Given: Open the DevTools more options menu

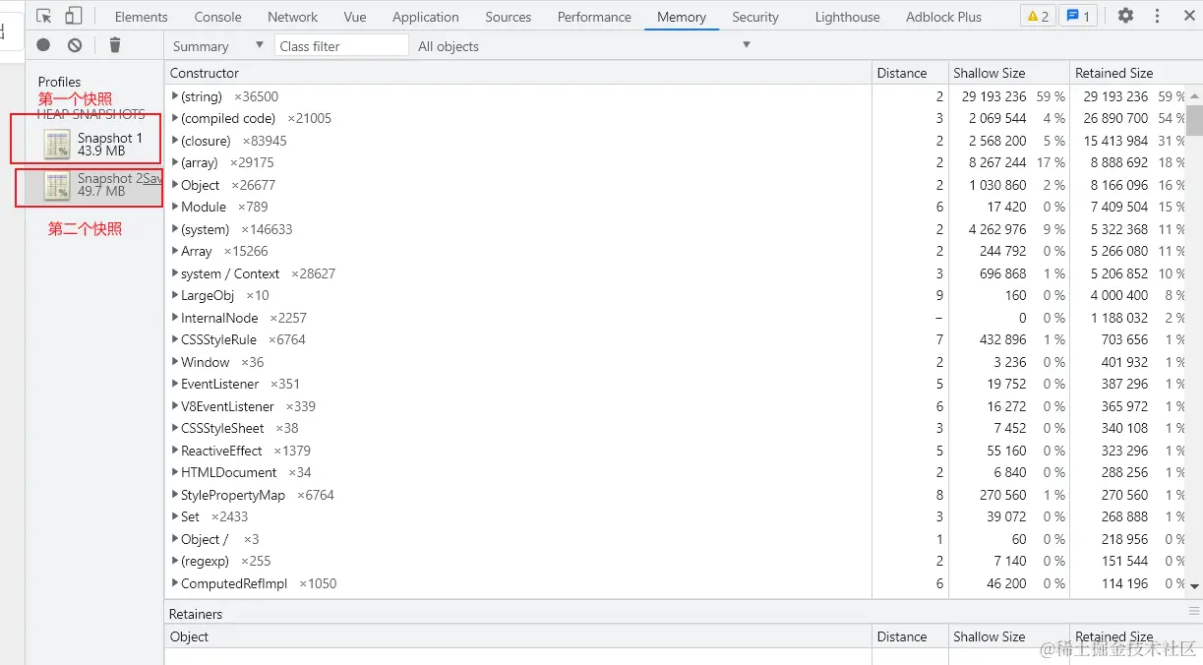Looking at the screenshot, I should click(1157, 16).
